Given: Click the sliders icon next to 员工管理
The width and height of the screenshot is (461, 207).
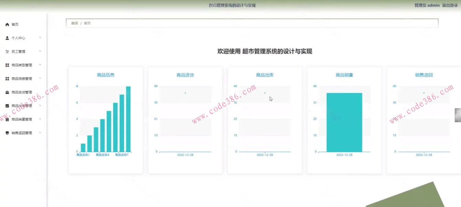Looking at the screenshot, I should [7, 51].
